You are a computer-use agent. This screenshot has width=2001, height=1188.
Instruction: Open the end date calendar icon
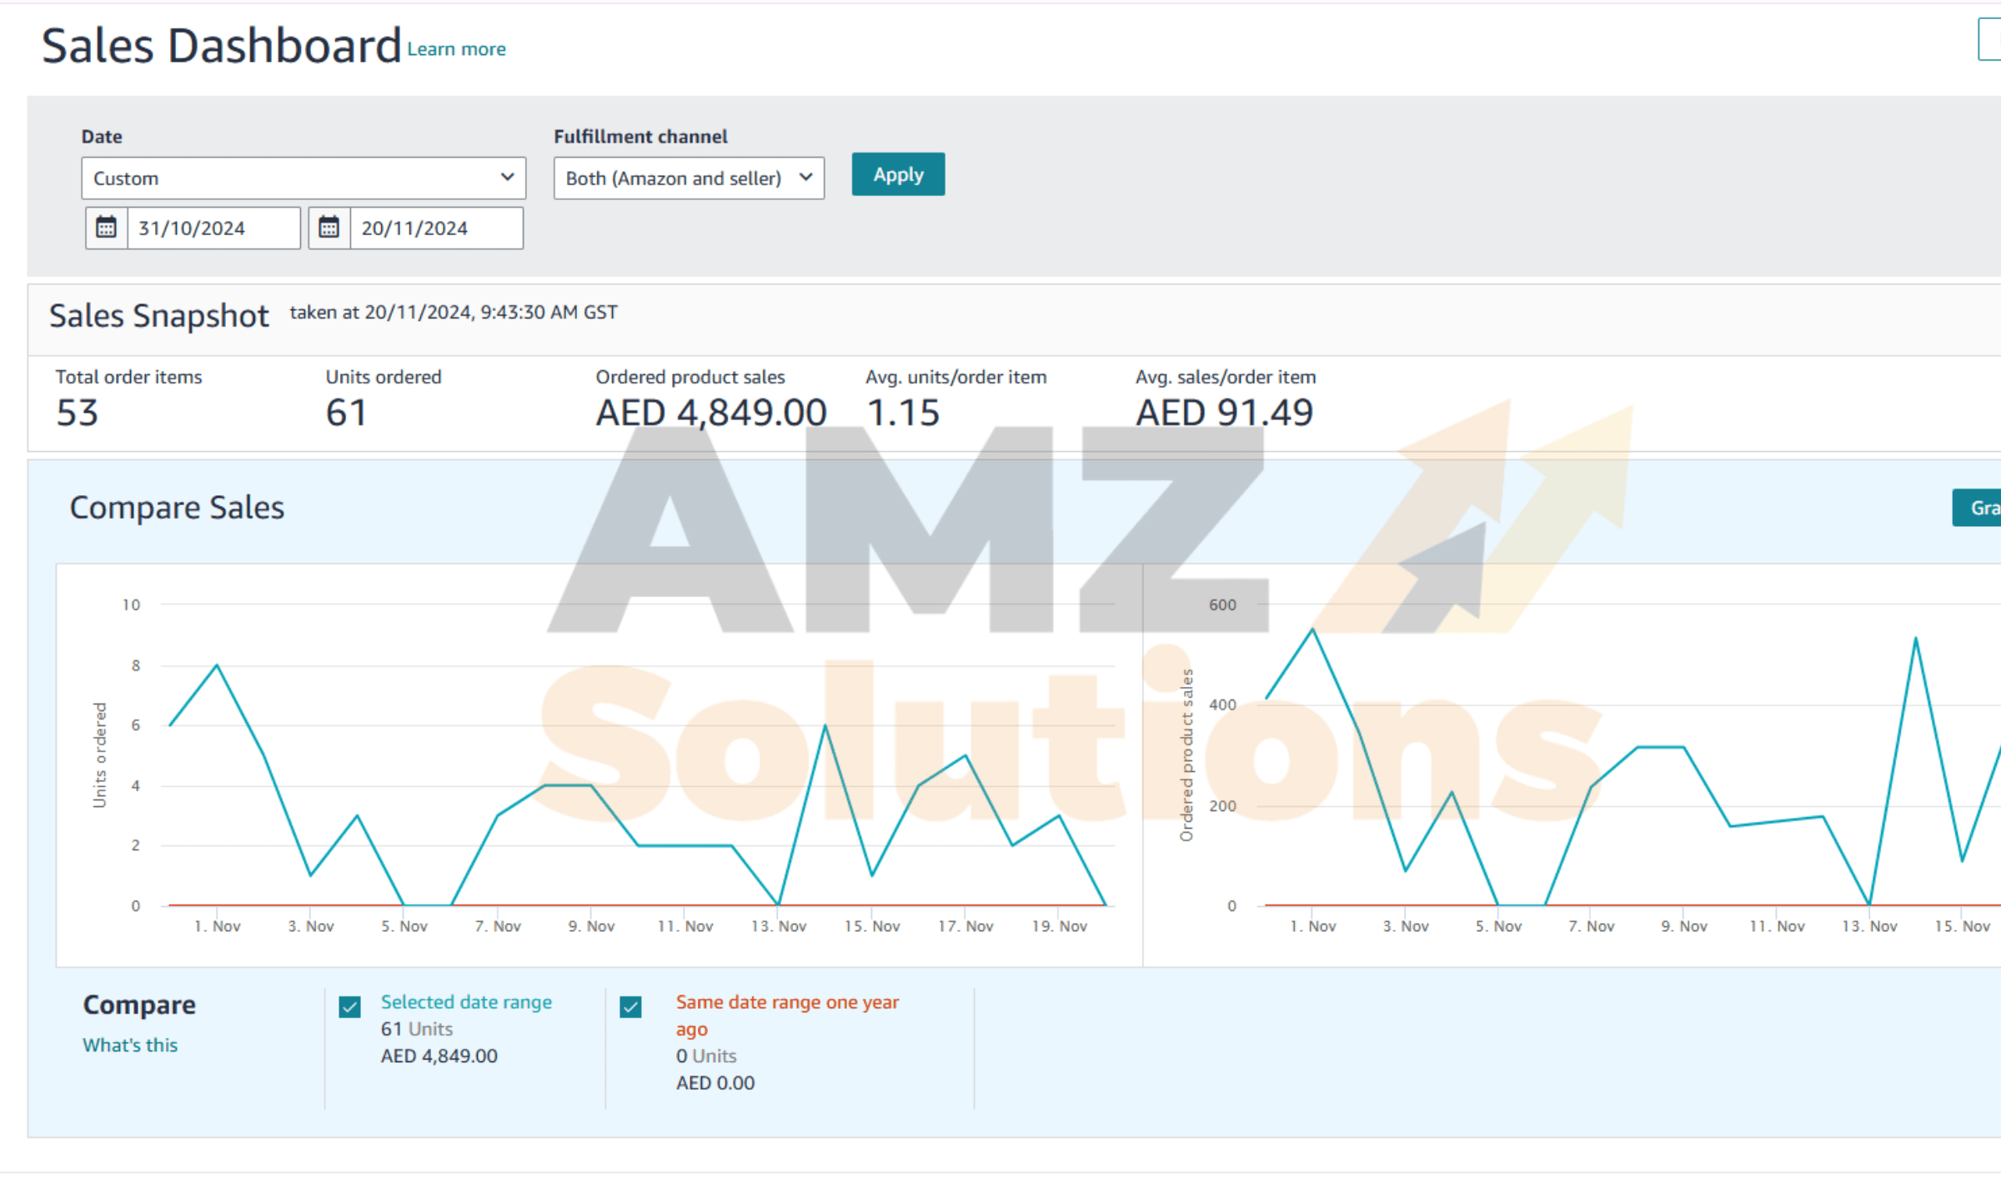coord(329,228)
